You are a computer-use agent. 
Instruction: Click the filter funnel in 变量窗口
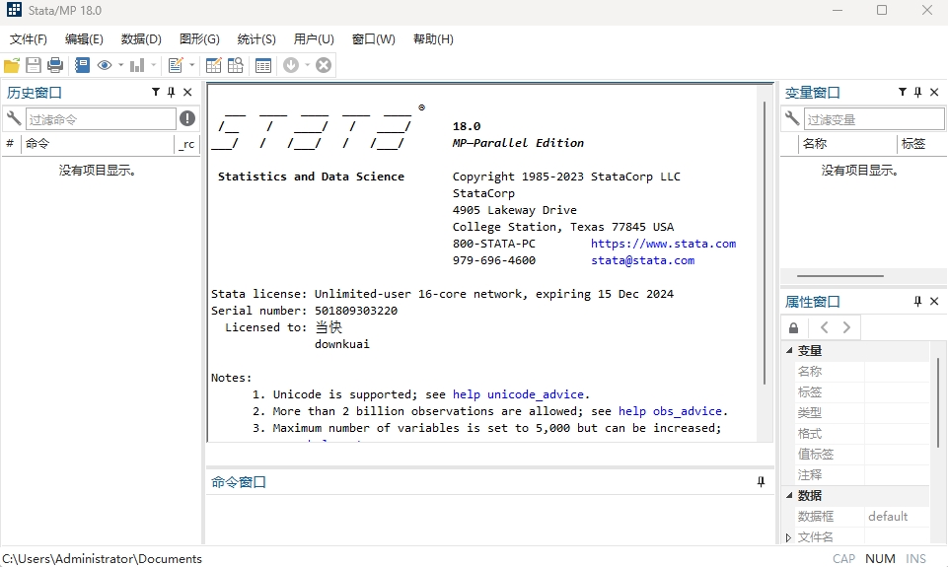point(903,92)
